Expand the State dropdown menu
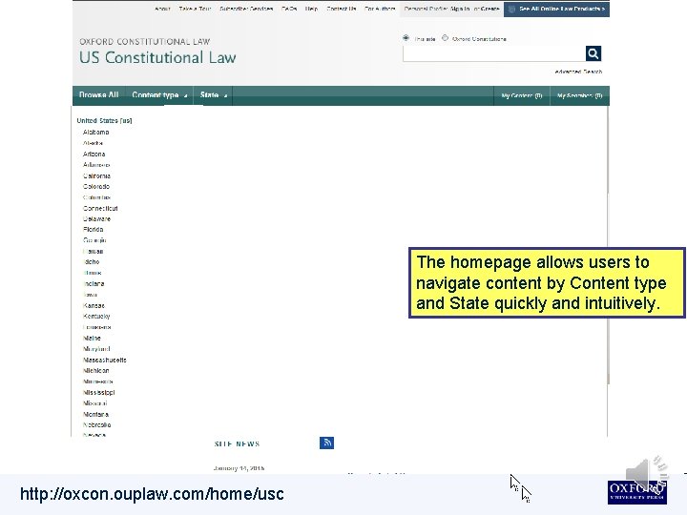Screen dimensions: 687x515 213,95
